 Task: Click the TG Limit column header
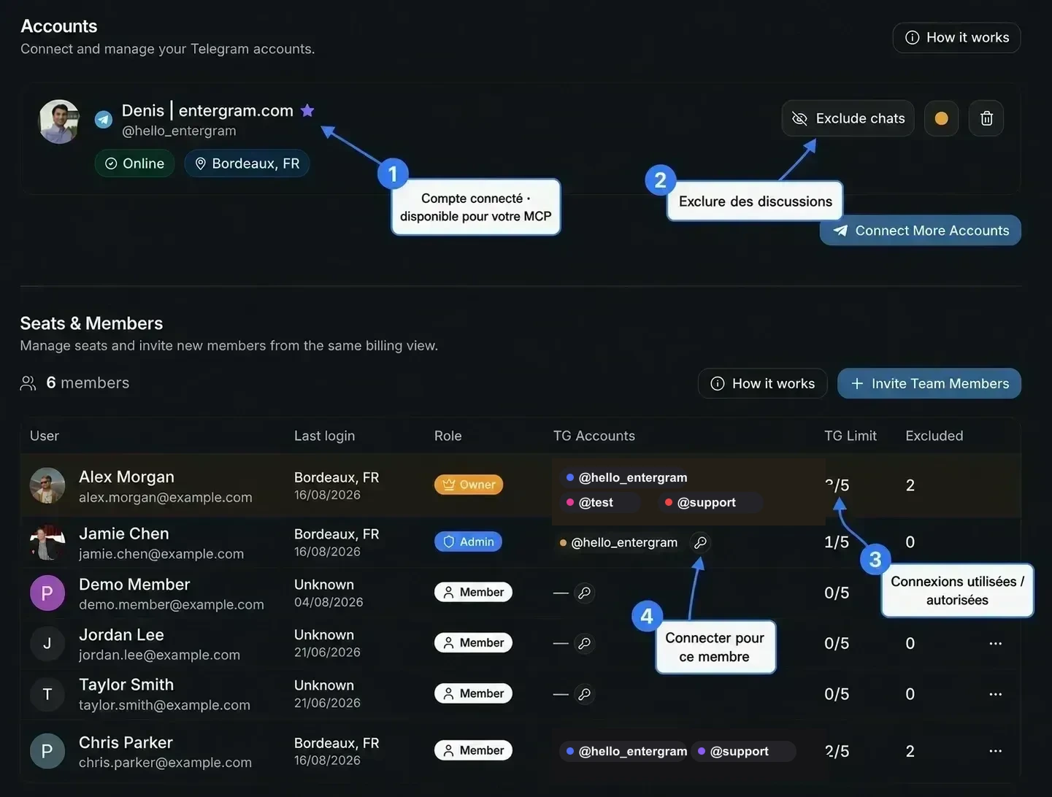click(x=851, y=436)
